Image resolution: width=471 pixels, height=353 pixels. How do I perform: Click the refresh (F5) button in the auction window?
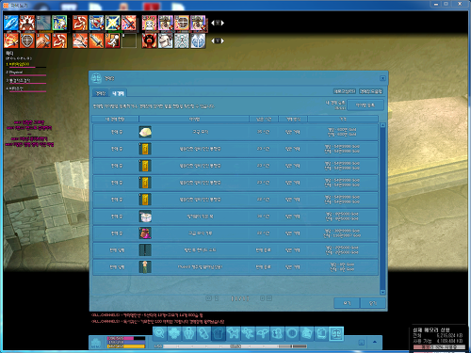pos(345,91)
